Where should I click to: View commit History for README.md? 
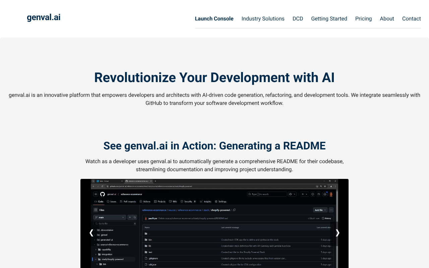pyautogui.click(x=327, y=218)
